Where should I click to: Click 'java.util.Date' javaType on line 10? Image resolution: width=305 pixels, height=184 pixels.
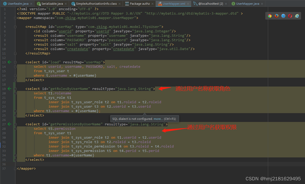click(x=174, y=49)
